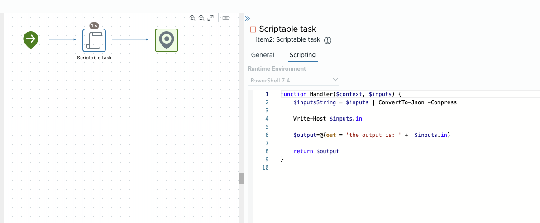540x223 pixels.
Task: Click the canvas vertical scrollbar handle
Action: click(x=241, y=179)
